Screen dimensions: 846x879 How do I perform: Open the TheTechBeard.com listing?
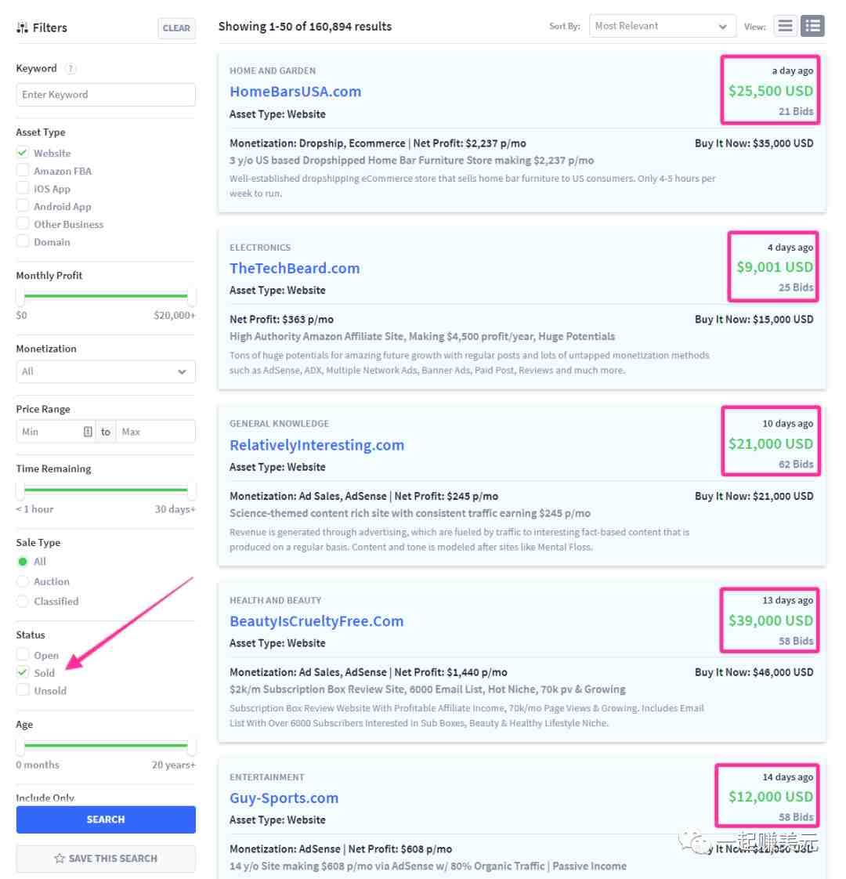[x=295, y=268]
